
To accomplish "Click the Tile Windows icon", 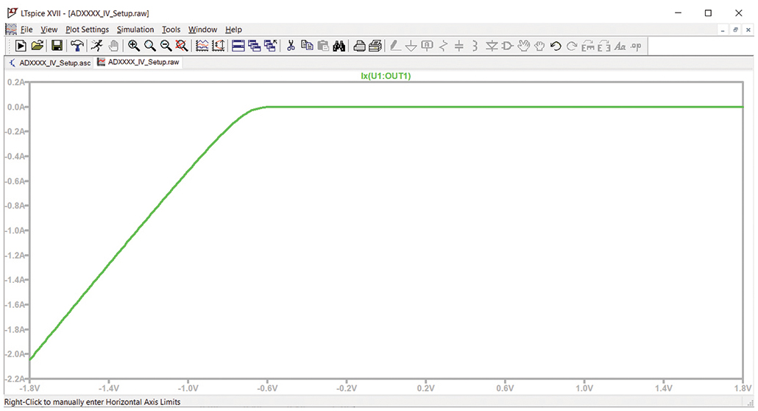I will tap(238, 46).
